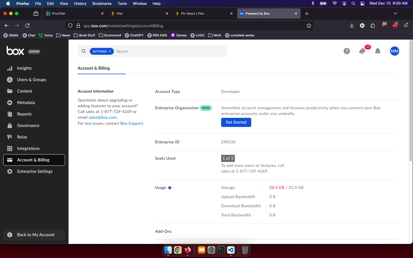Select the Account & Billing tab
This screenshot has width=413, height=258.
coord(94,68)
